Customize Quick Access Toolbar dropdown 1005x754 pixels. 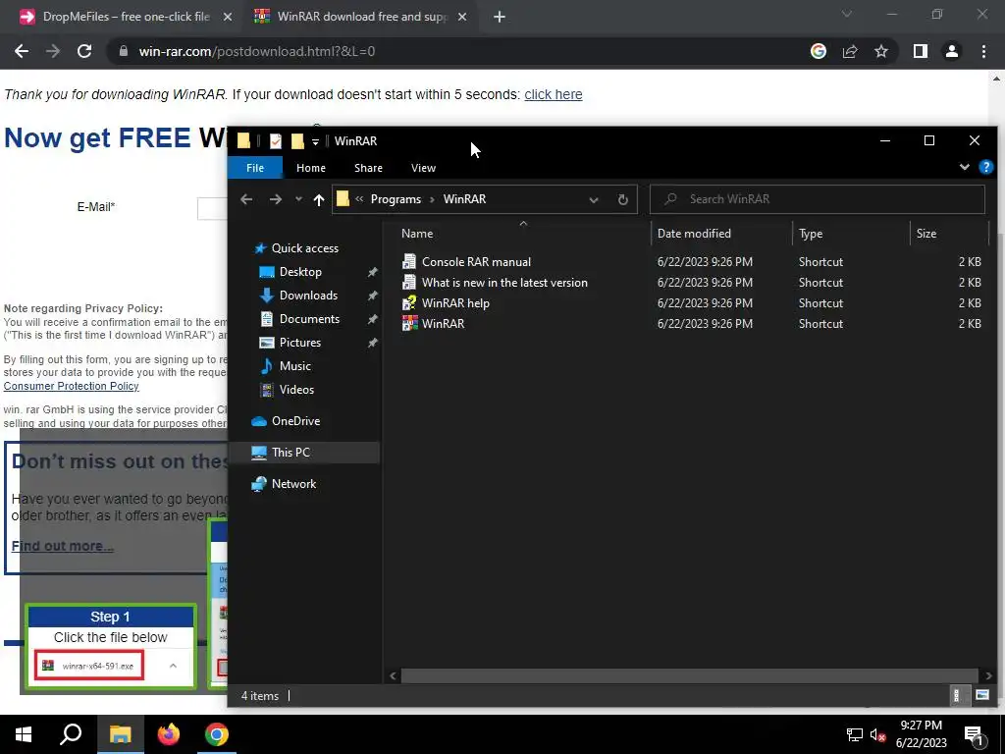coord(315,141)
